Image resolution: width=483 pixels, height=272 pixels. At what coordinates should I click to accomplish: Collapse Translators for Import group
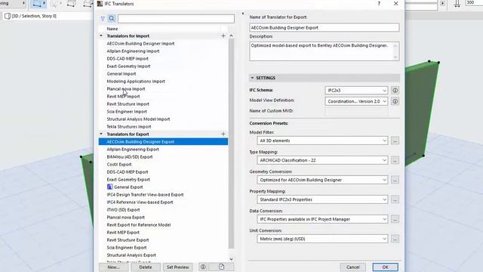101,36
